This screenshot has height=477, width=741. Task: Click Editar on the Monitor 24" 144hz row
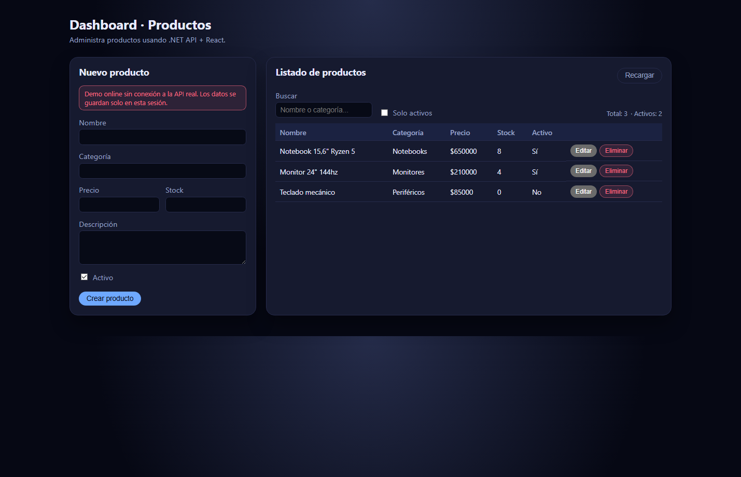pyautogui.click(x=583, y=171)
